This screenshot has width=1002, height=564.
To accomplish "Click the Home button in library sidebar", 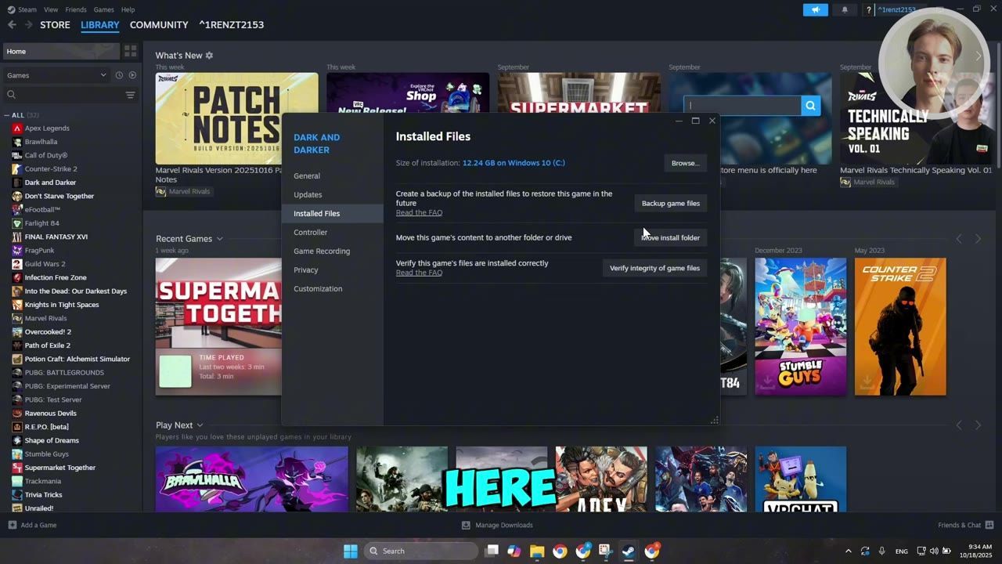I will tap(61, 52).
